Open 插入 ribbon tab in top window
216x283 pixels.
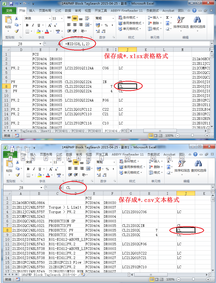pyautogui.click(x=32, y=11)
